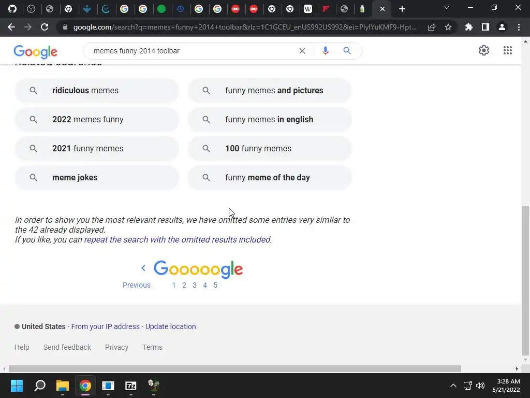Click the Previous arrow chevron
Screen dimensions: 530x398
click(143, 268)
